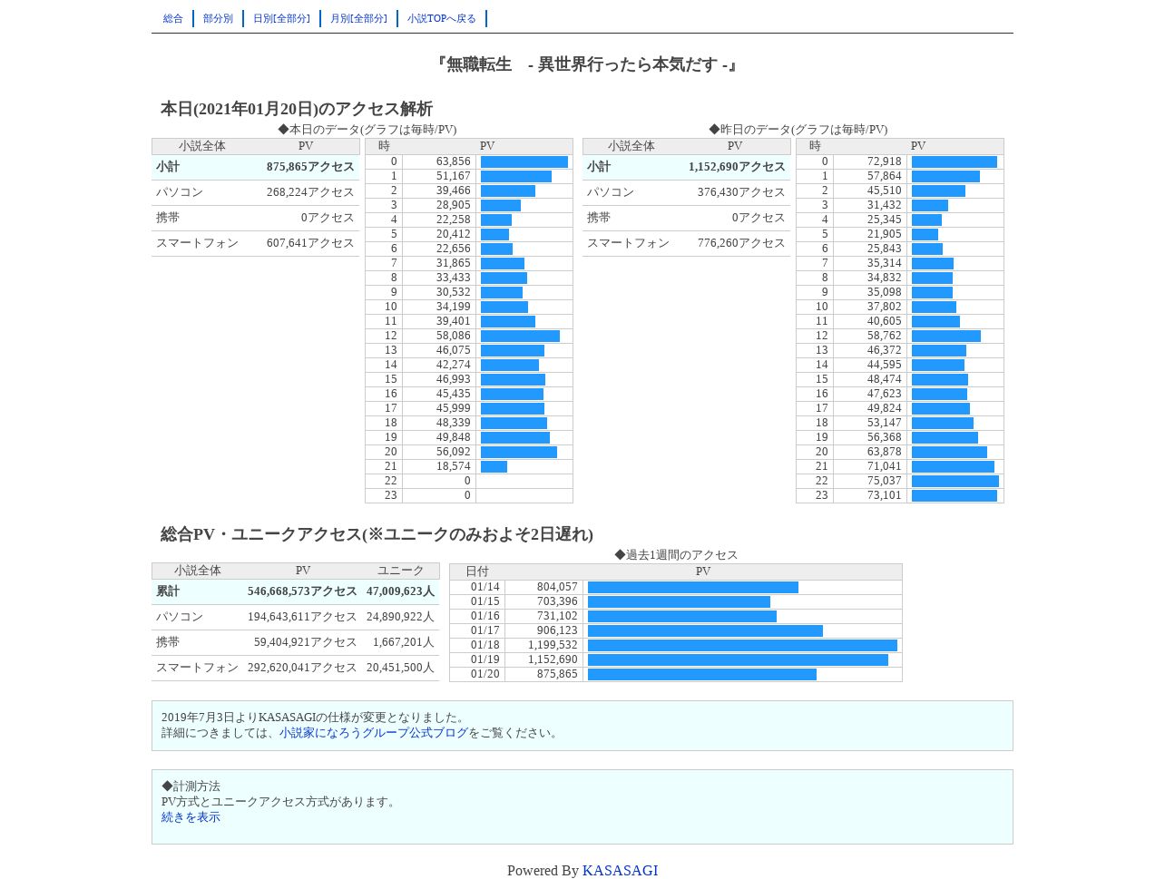Click yesterday's hour 0 value 72,918
This screenshot has width=1165, height=879.
(885, 161)
